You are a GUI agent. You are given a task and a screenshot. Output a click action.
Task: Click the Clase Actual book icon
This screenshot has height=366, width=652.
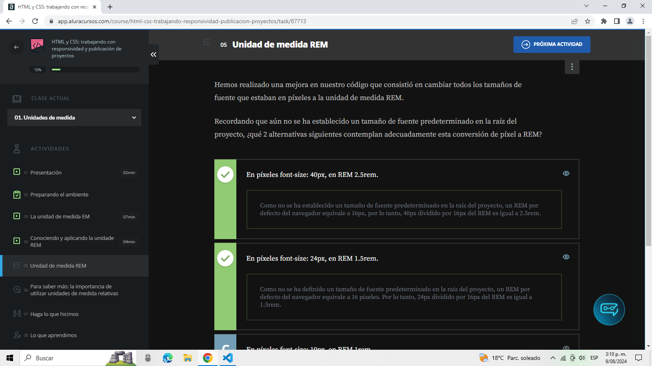pyautogui.click(x=17, y=98)
